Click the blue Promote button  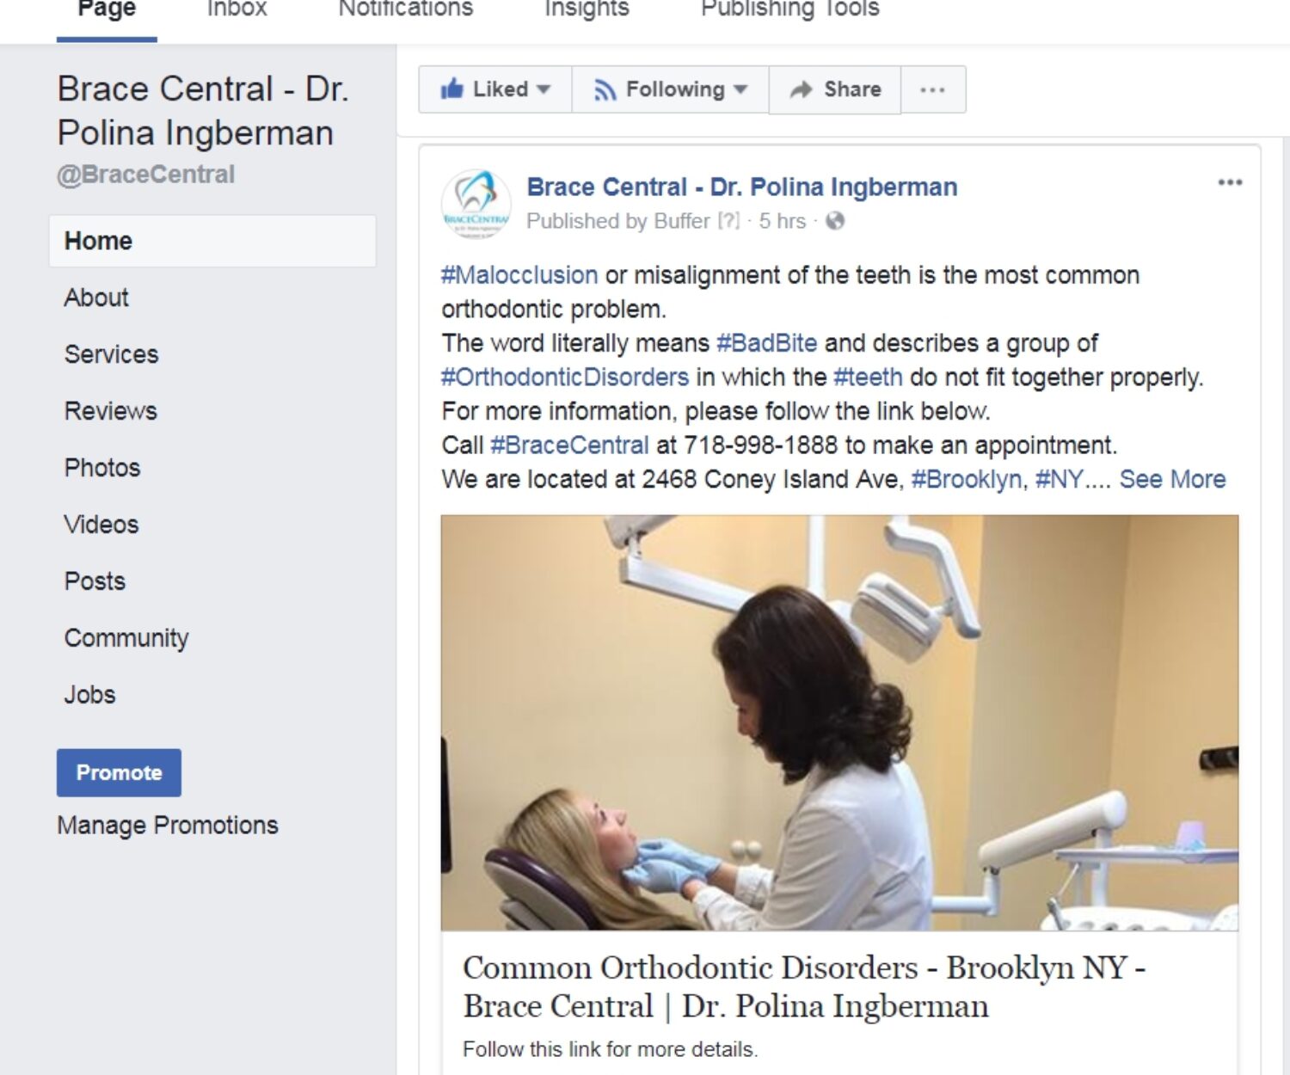(x=119, y=772)
